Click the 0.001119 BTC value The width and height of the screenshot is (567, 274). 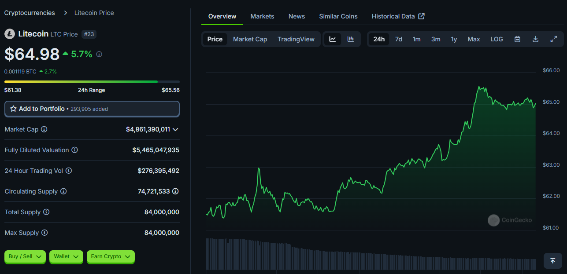20,71
